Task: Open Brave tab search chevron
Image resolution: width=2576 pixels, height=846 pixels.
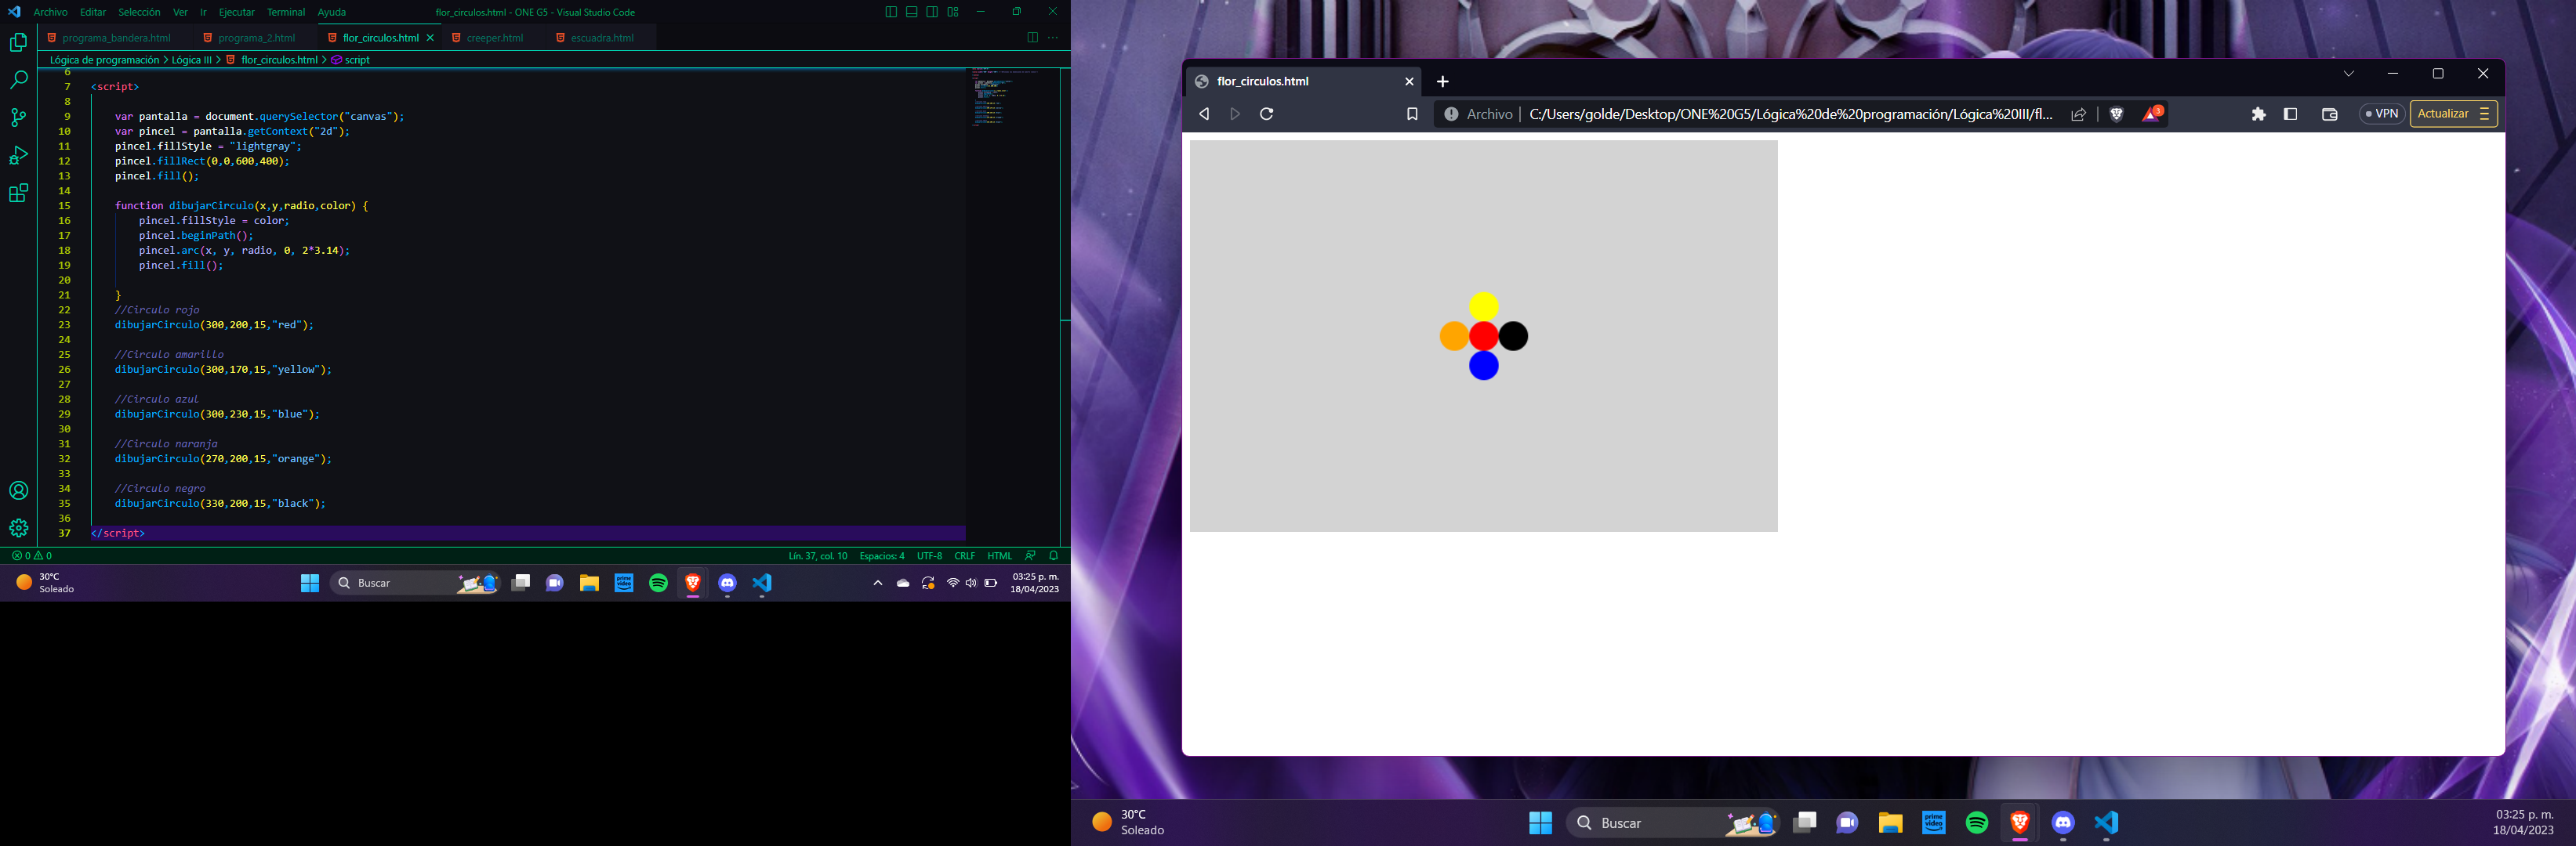Action: click(2348, 73)
